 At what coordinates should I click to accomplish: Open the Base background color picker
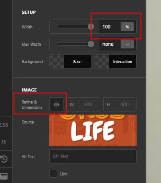(x=70, y=61)
